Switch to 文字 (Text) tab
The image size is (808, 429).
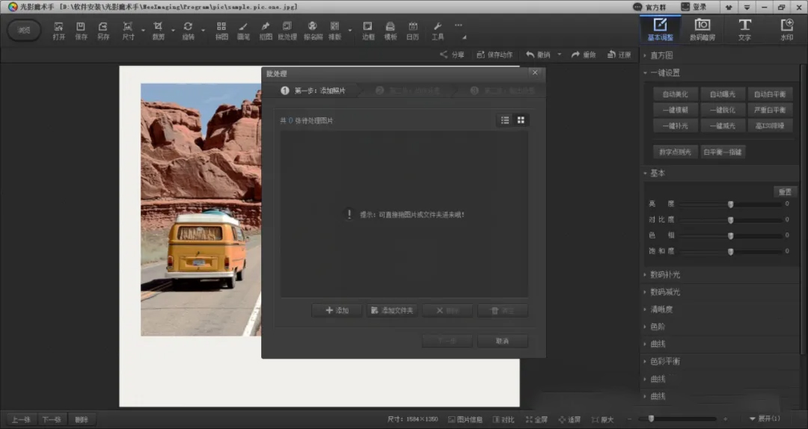(744, 29)
